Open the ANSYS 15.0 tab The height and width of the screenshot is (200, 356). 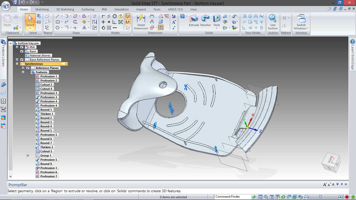(175, 9)
